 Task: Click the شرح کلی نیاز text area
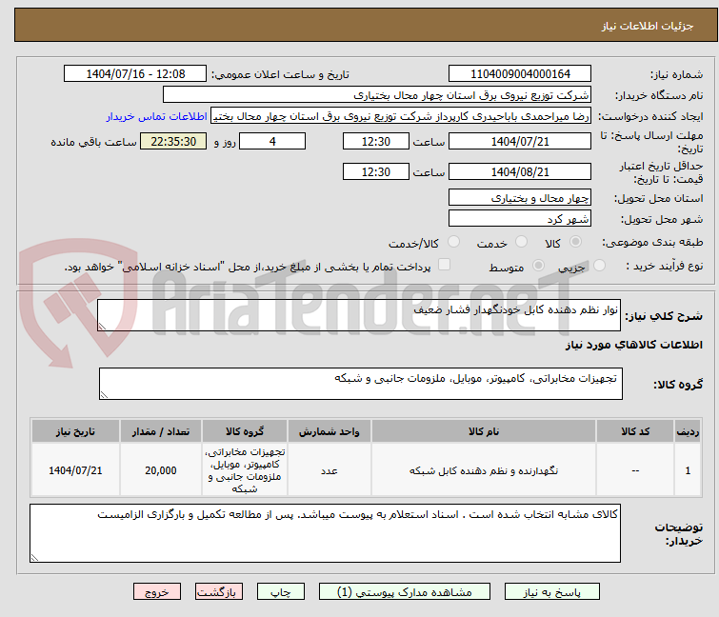point(359,315)
